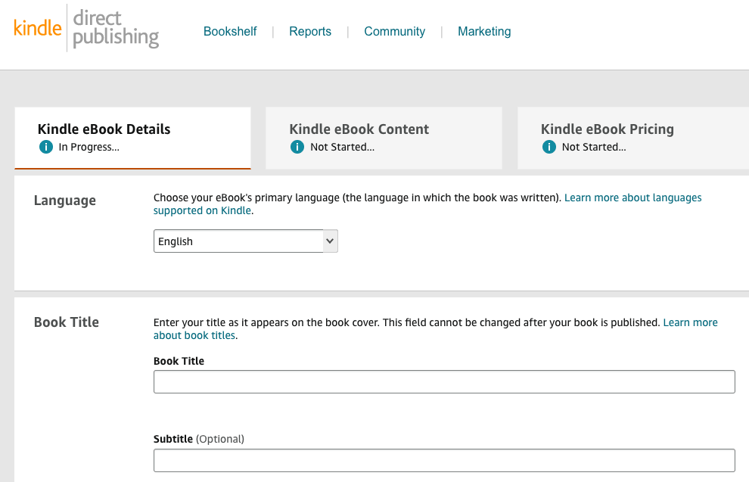Open the English language dropdown
The height and width of the screenshot is (482, 749).
tap(238, 241)
